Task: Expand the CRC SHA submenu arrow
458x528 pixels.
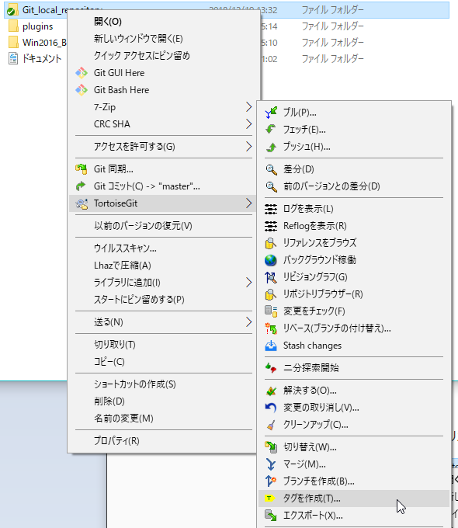Action: 248,124
